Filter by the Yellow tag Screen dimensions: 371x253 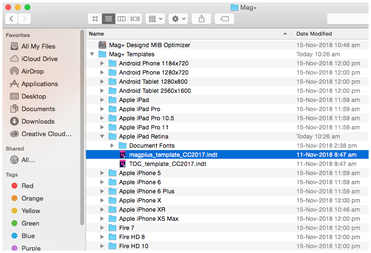pos(26,211)
